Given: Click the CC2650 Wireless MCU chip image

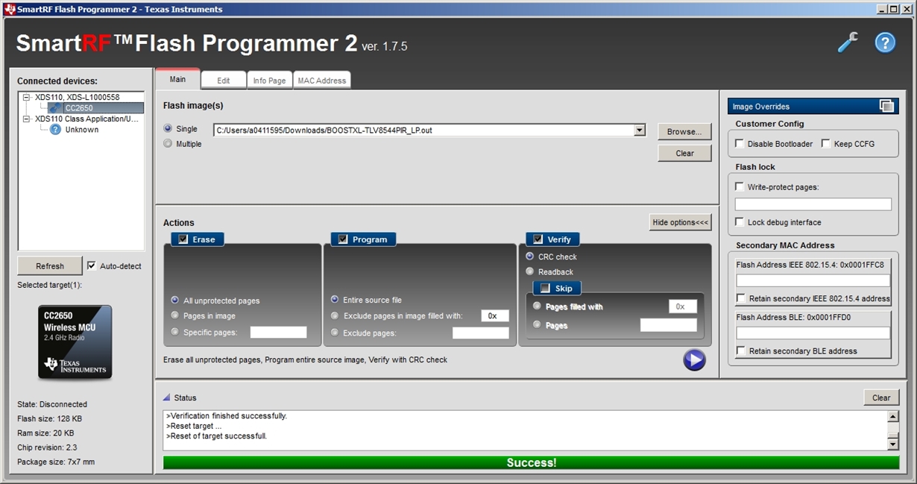Looking at the screenshot, I should pos(75,342).
